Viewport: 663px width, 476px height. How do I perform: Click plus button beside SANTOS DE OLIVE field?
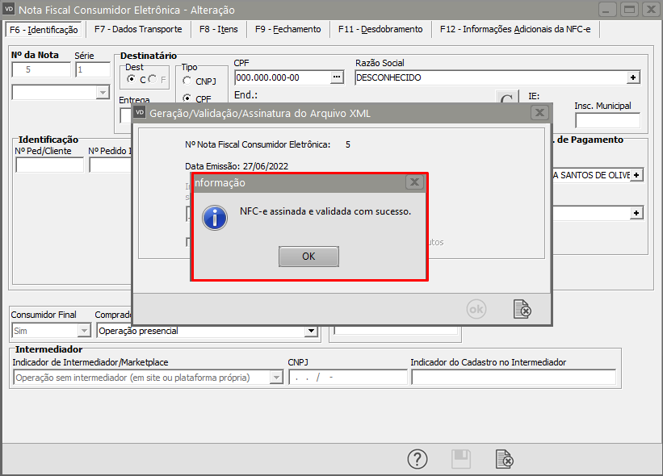tap(636, 175)
